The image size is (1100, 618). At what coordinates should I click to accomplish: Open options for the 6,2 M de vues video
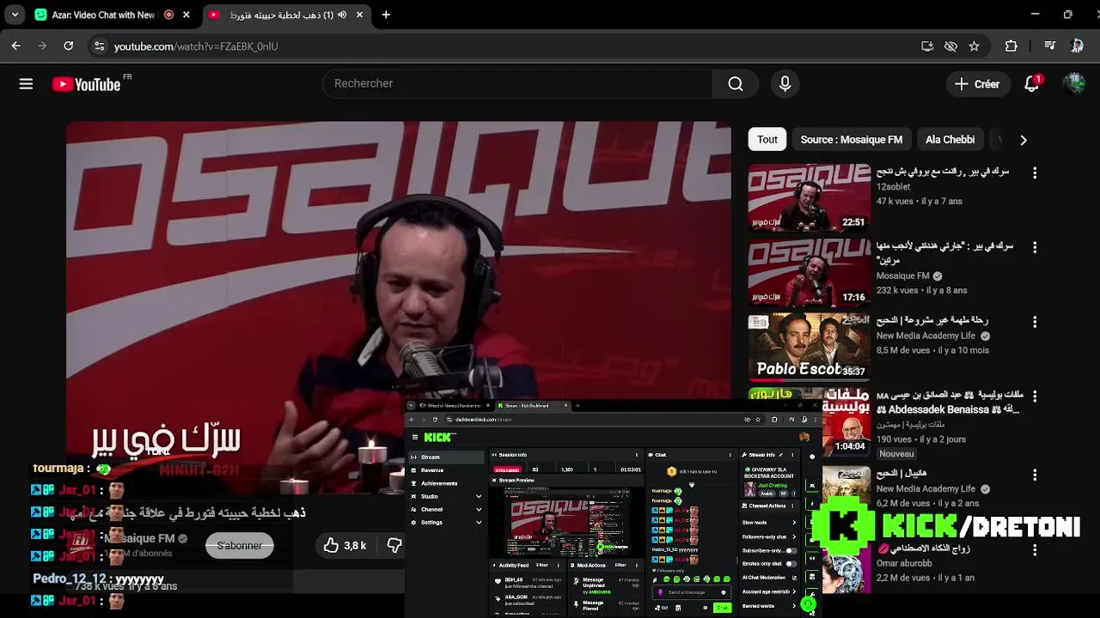tap(1035, 475)
